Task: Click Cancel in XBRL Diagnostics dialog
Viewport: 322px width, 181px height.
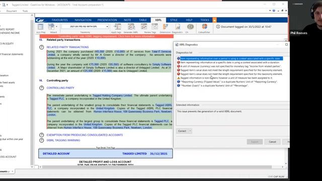Action: 272,142
